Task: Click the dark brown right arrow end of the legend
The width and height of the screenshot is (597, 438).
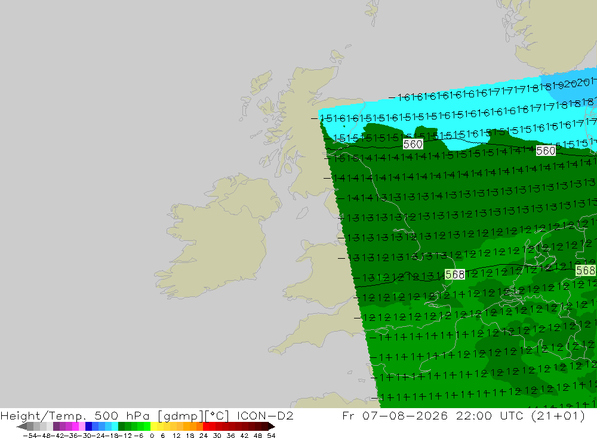Action: pyautogui.click(x=272, y=426)
